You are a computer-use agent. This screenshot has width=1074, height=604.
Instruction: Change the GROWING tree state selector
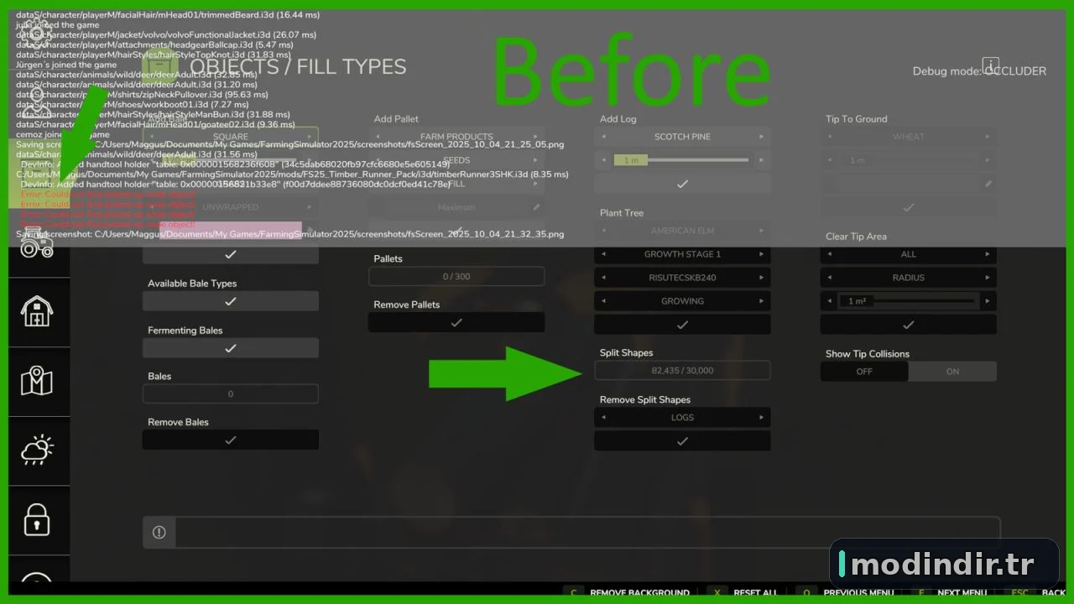click(682, 301)
